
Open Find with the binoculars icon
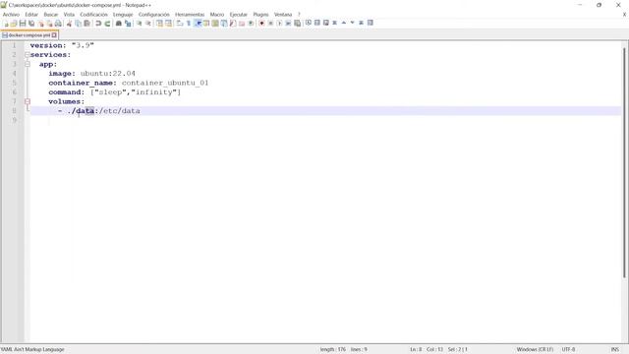tap(118, 24)
